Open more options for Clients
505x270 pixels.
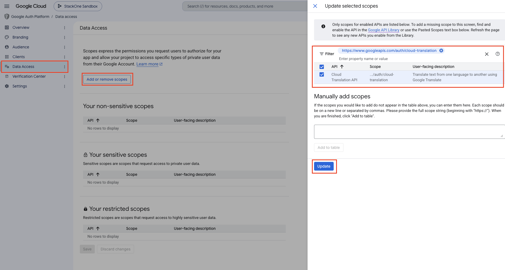pos(65,57)
